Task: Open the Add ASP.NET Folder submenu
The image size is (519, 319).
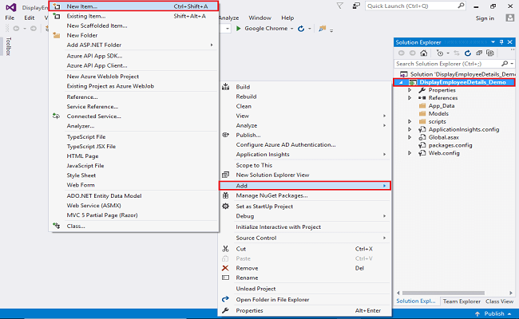Action: click(x=133, y=45)
